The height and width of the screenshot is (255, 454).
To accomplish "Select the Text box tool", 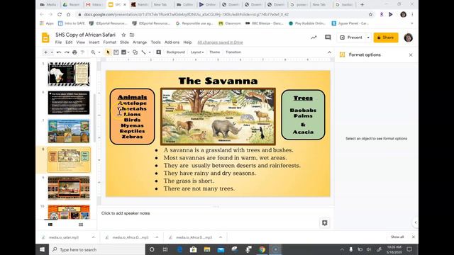I will (x=116, y=52).
